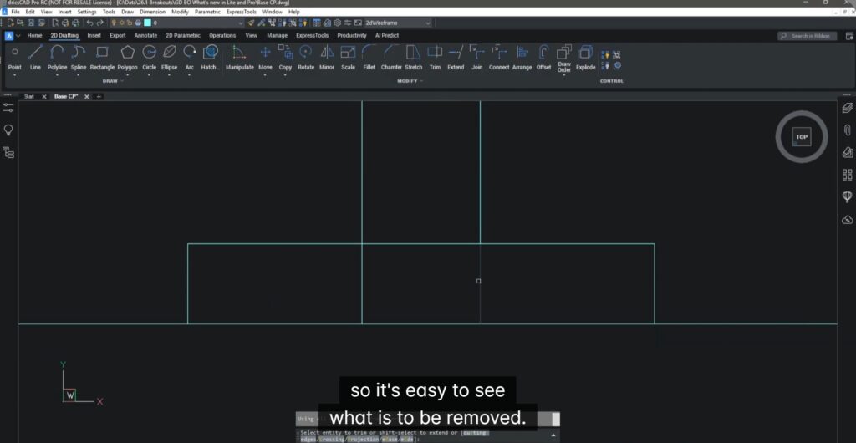Open the Layers panel in right sidebar

click(x=848, y=108)
